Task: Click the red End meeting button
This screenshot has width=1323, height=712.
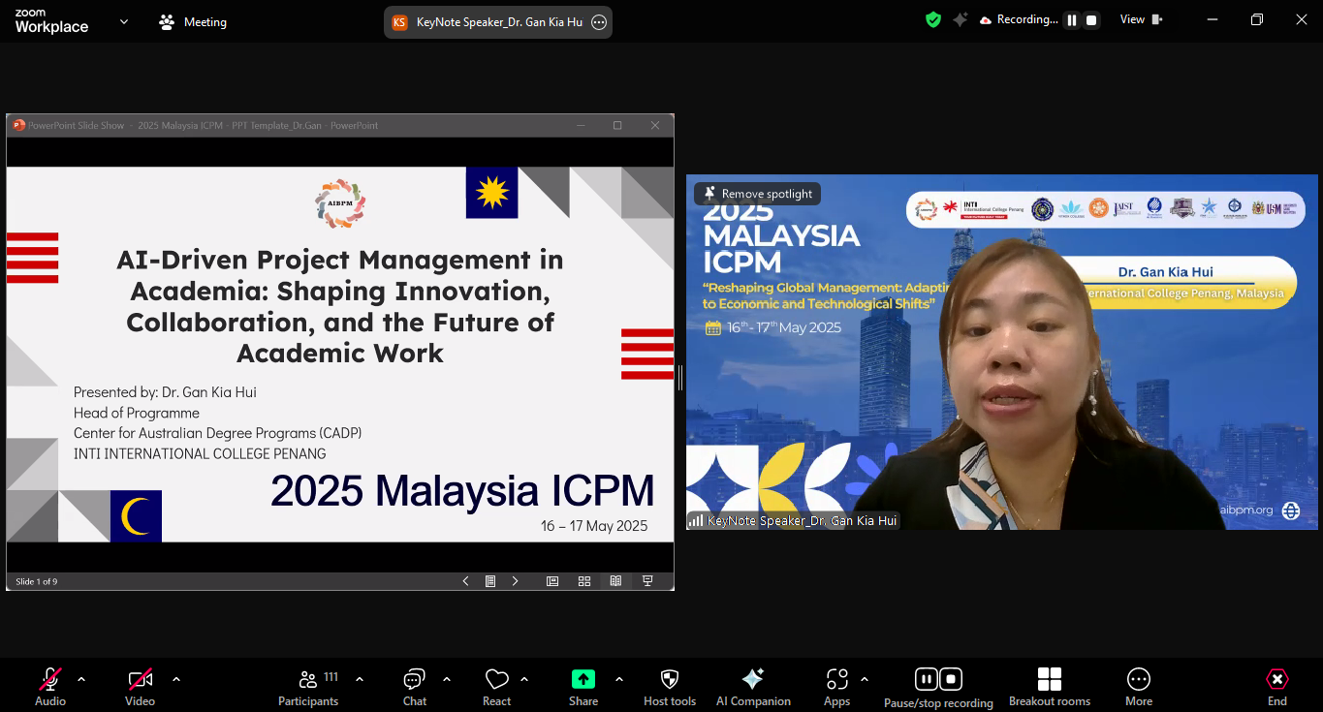Action: [x=1277, y=687]
